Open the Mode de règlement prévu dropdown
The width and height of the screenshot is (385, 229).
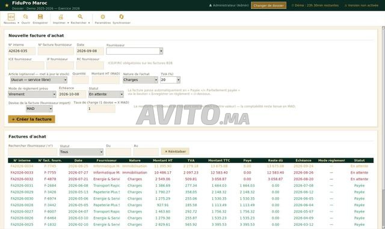tap(32, 94)
